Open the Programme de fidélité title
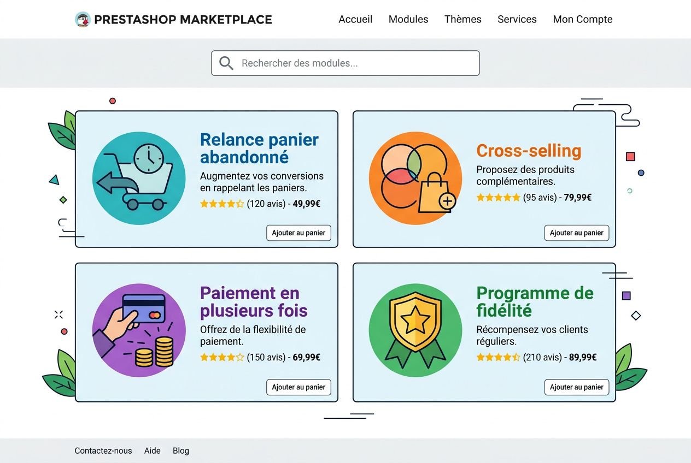Viewport: 691px width, 463px height. click(535, 302)
